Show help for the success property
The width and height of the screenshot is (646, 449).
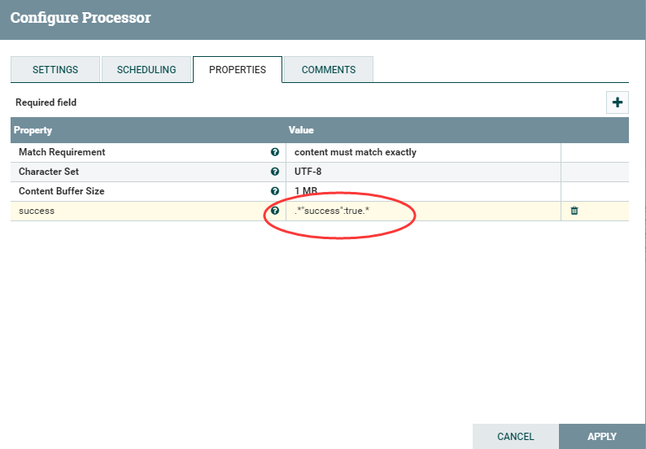pyautogui.click(x=275, y=211)
